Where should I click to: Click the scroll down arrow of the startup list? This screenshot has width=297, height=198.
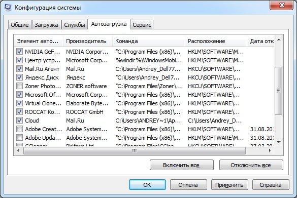pos(279,142)
